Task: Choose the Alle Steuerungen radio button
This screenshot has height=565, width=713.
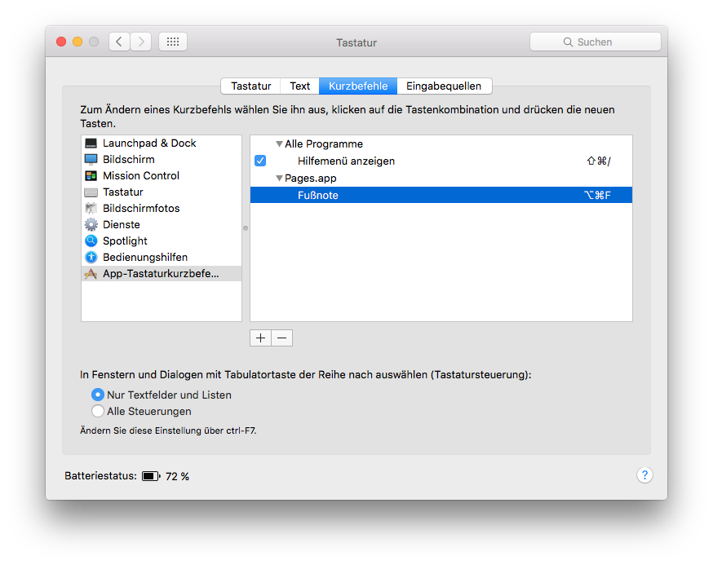Action: click(98, 412)
